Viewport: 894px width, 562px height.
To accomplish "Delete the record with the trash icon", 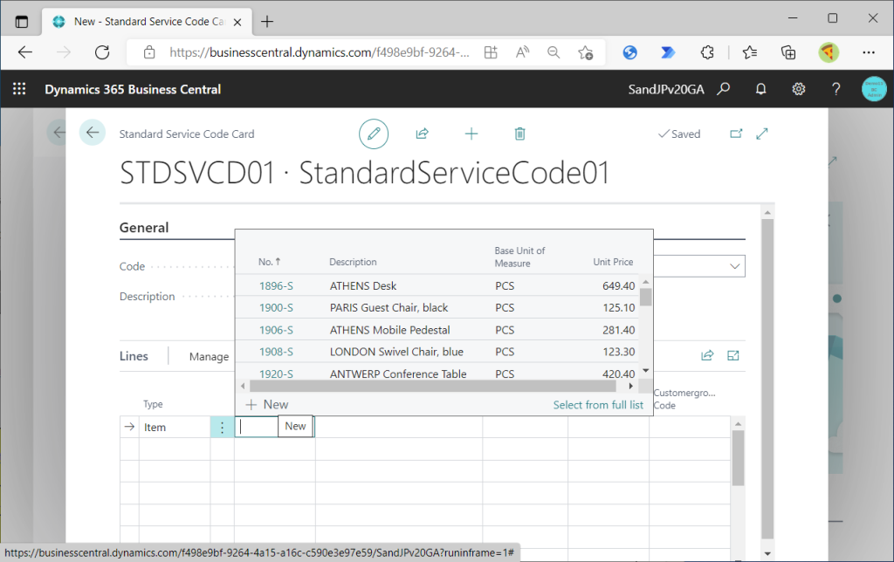I will click(520, 134).
